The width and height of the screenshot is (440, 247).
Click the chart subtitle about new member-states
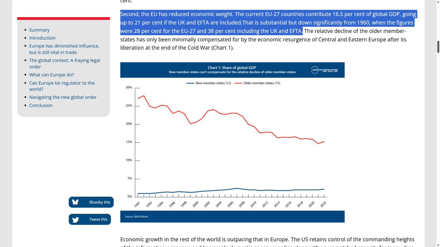[232, 72]
